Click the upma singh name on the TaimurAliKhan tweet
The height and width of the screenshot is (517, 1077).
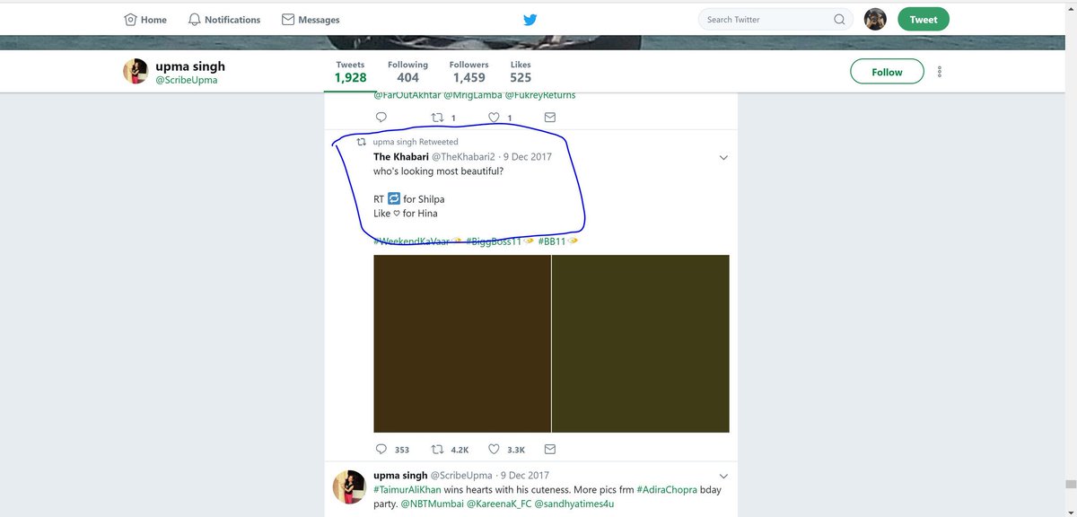point(400,475)
